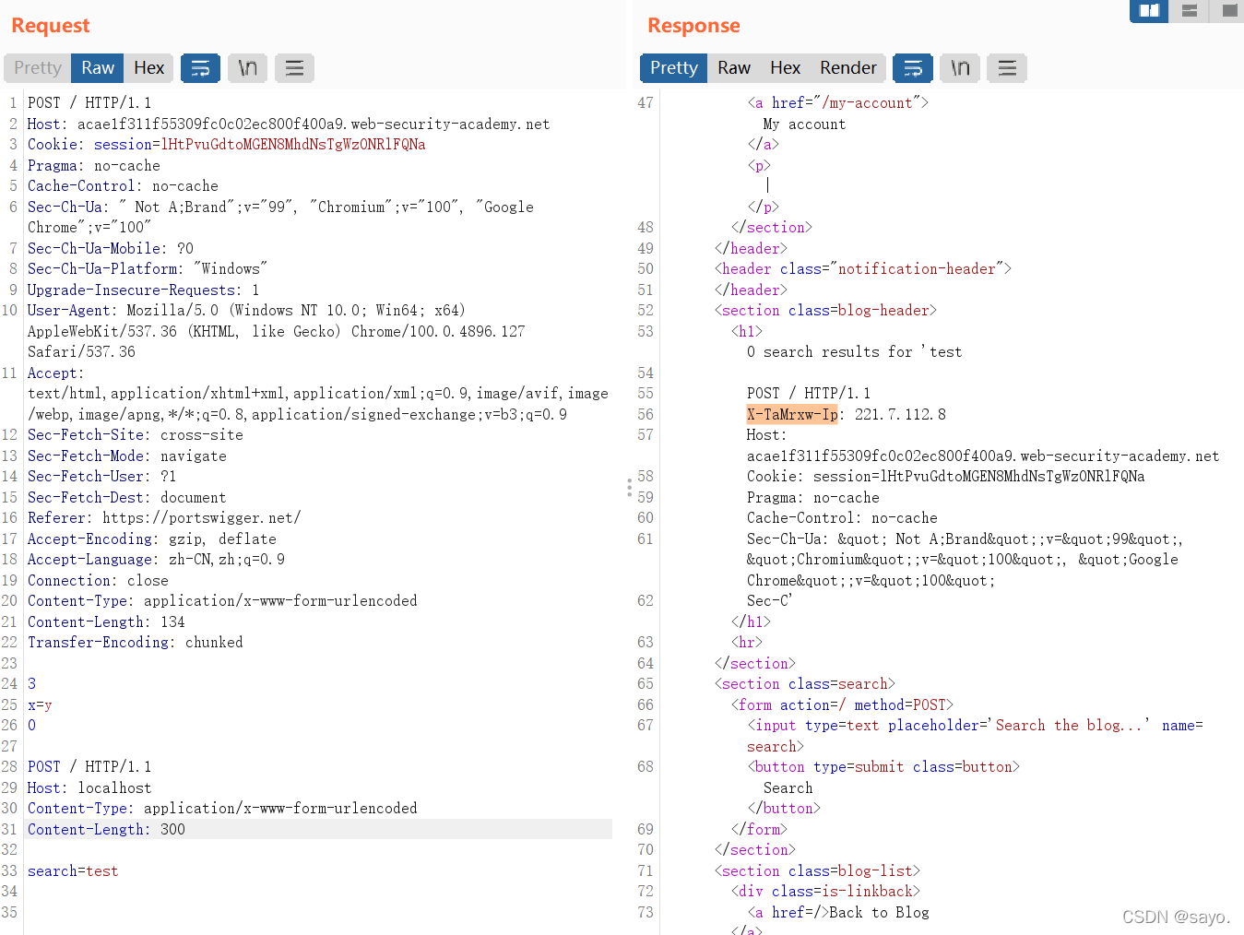Click the 'Sec-Ch-Ua-Mobile: ?0' header line
The height and width of the screenshot is (935, 1244).
point(111,248)
